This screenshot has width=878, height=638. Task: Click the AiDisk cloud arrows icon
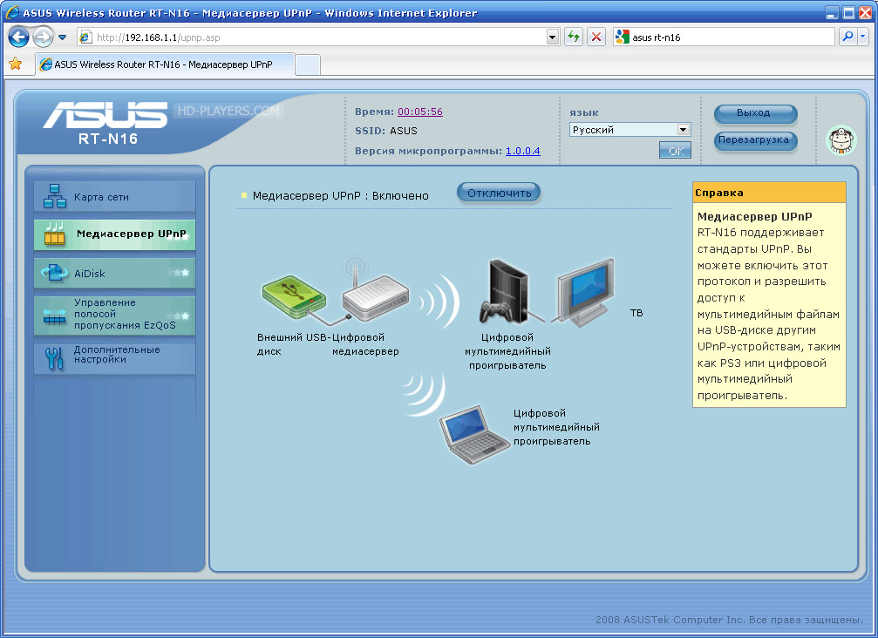click(x=54, y=273)
